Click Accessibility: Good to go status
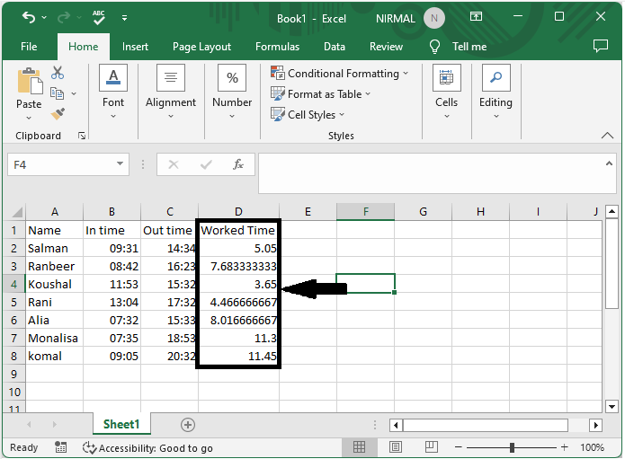This screenshot has height=459, width=625. (147, 447)
